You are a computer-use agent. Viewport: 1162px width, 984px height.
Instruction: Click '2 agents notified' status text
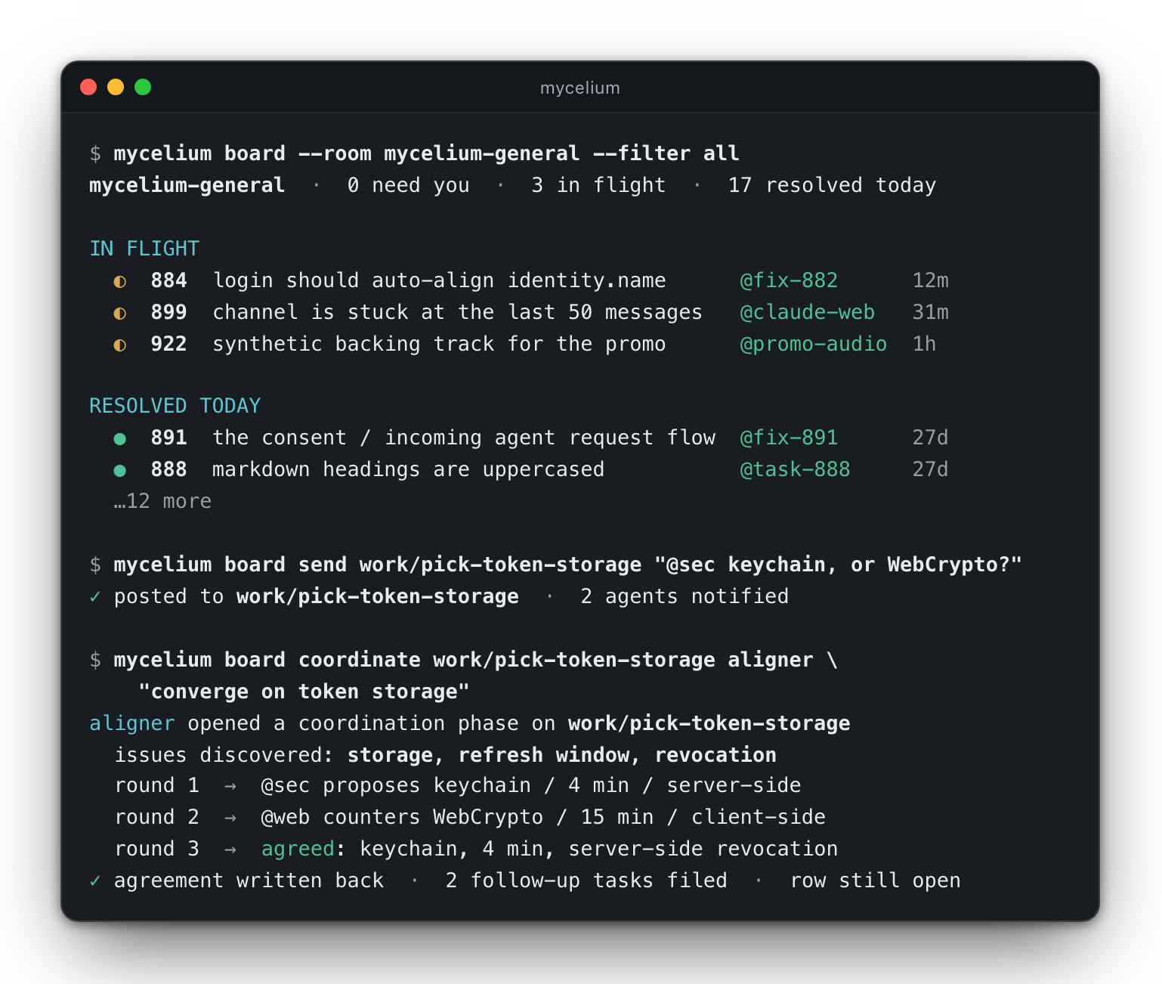point(685,596)
